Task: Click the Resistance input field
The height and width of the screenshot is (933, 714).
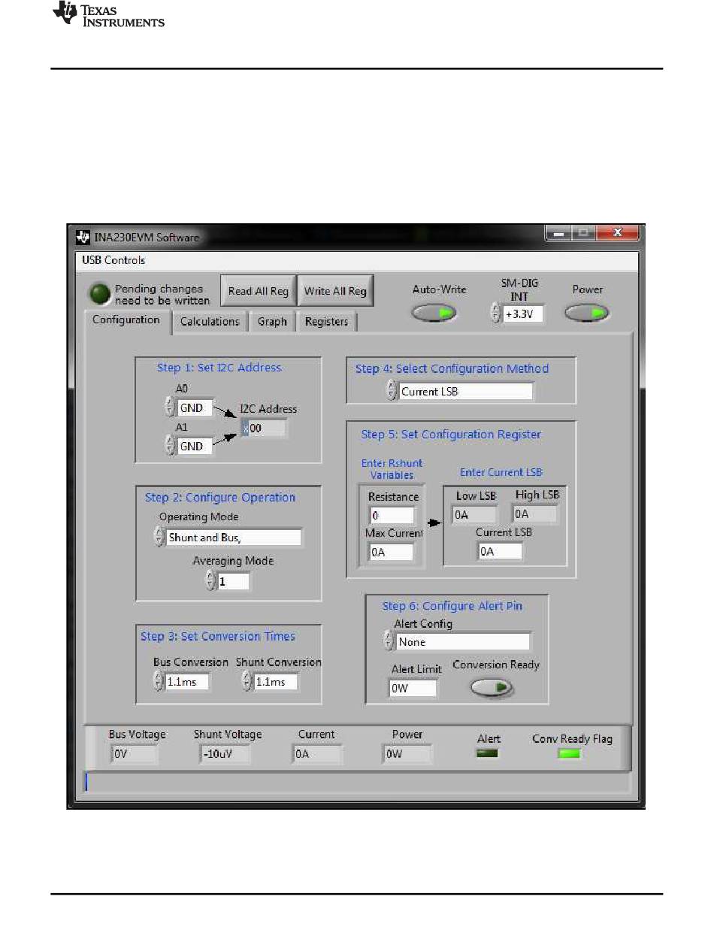Action: pyautogui.click(x=392, y=515)
